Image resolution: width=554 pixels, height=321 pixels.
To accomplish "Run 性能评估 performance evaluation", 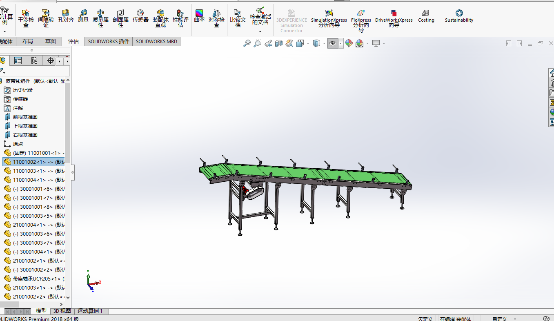I will [180, 19].
